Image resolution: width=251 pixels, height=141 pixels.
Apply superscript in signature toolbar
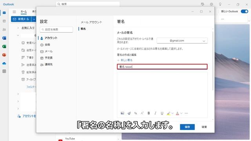click(142, 113)
